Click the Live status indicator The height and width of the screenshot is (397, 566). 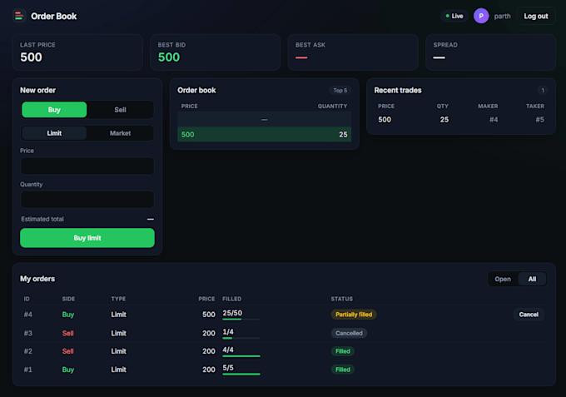tap(454, 16)
